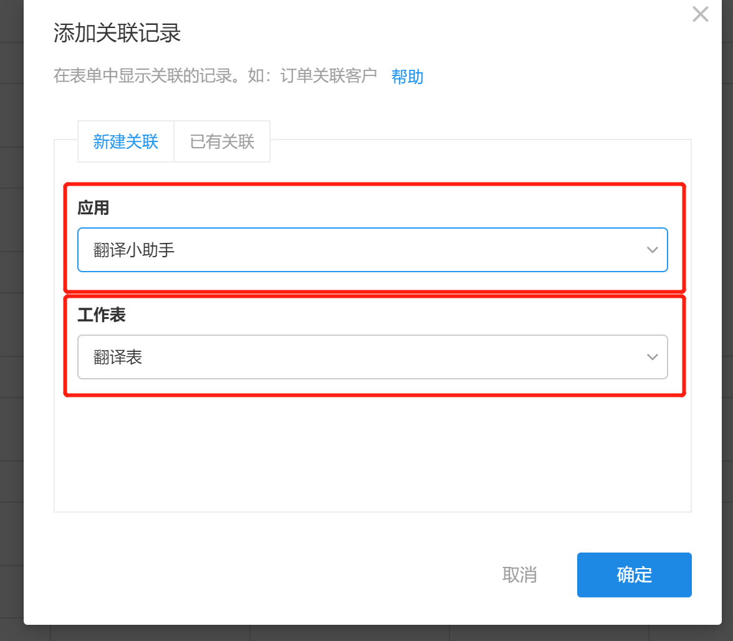This screenshot has width=733, height=641.
Task: Click the 添加关联记录 dialog title
Action: pos(117,33)
